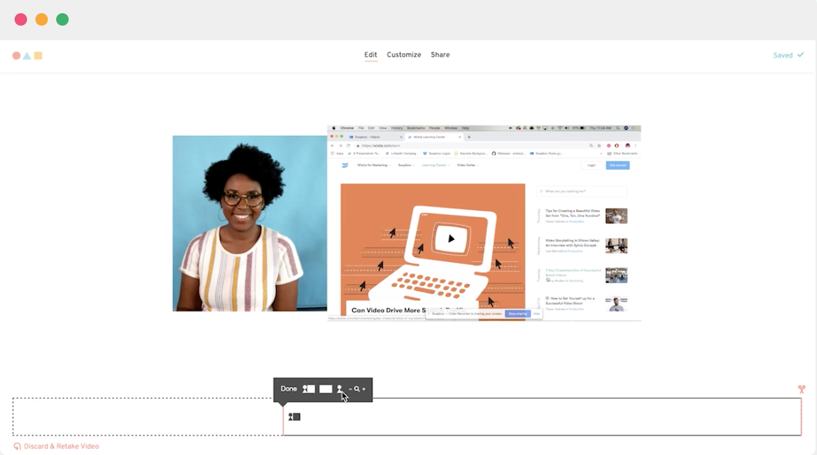
Task: Click the split-view marker icon on the timeline
Action: point(294,416)
